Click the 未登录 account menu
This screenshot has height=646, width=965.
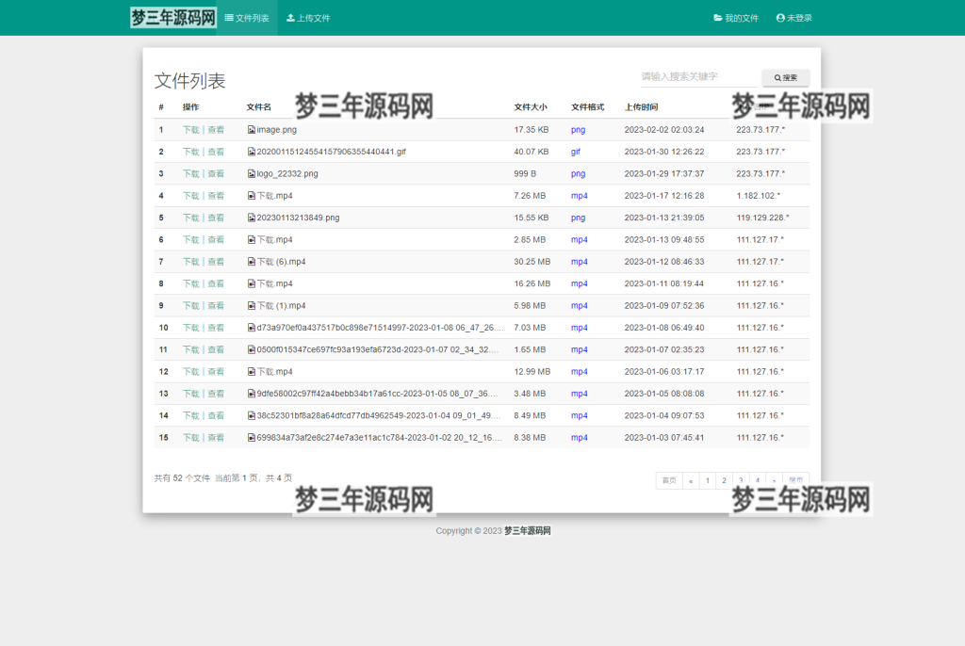tap(793, 18)
